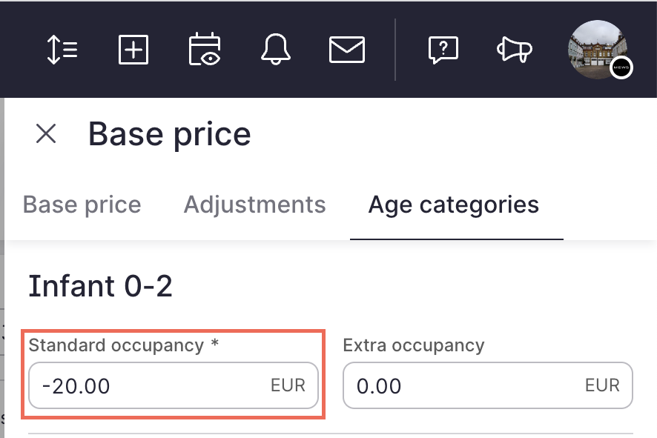
Task: Open the notifications bell
Action: coord(276,50)
